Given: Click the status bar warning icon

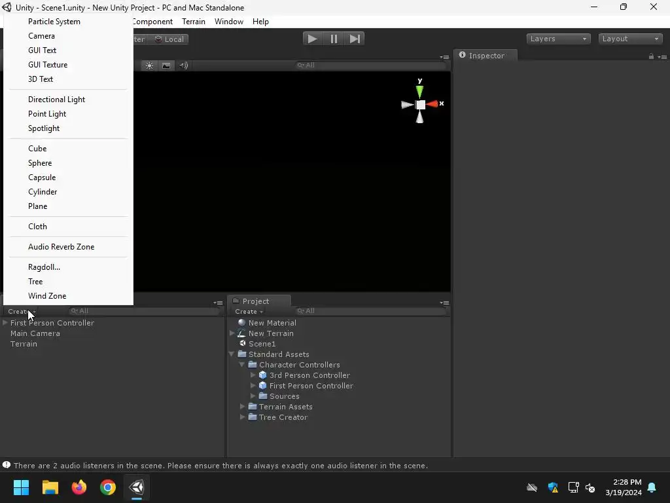Looking at the screenshot, I should point(7,465).
